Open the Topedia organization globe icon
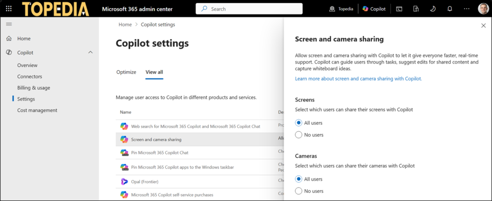Viewport: 492px width, 201px height. [332, 9]
